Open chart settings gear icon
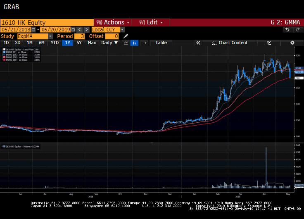Screen dimensions: 304x219 coord(292,43)
